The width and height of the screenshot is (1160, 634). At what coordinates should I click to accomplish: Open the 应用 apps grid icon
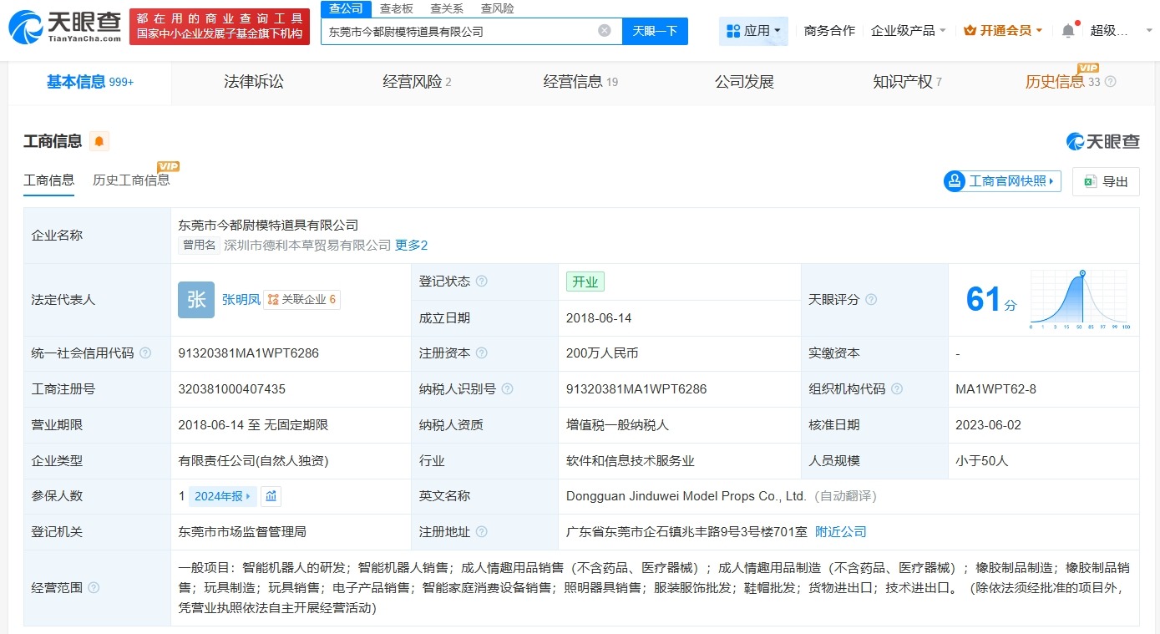coord(733,30)
